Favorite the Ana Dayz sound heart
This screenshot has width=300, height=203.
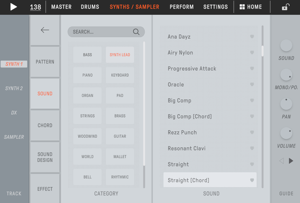pyautogui.click(x=252, y=37)
